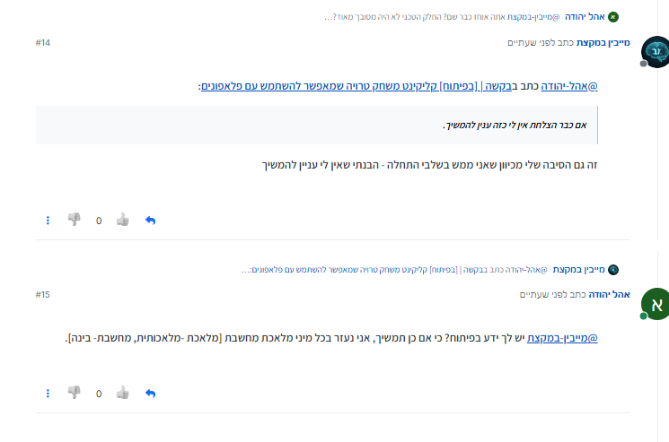669x442 pixels.
Task: Click post number #15 permalink
Action: click(43, 295)
